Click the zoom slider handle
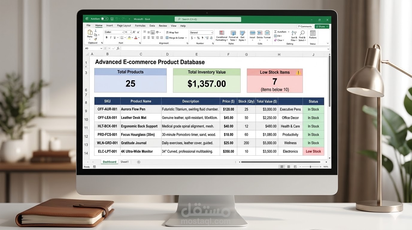 click(x=310, y=167)
